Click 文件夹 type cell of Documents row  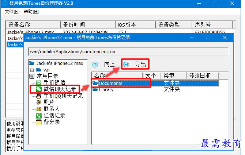click(x=171, y=83)
